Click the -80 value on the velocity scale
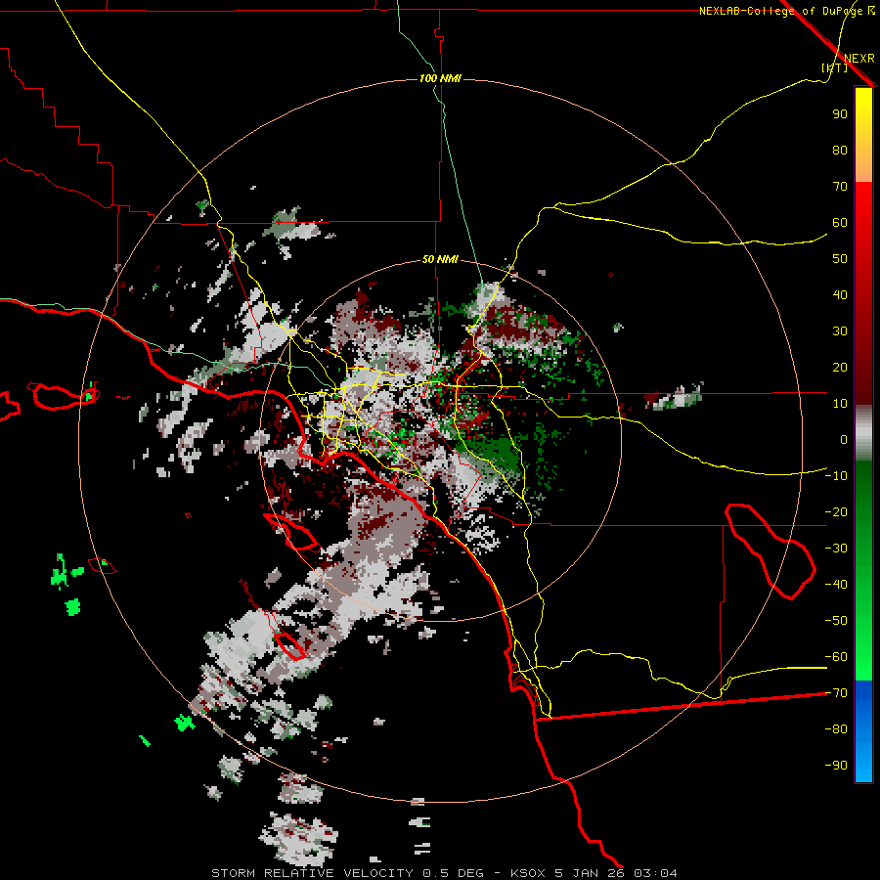This screenshot has height=880, width=880. tap(836, 729)
